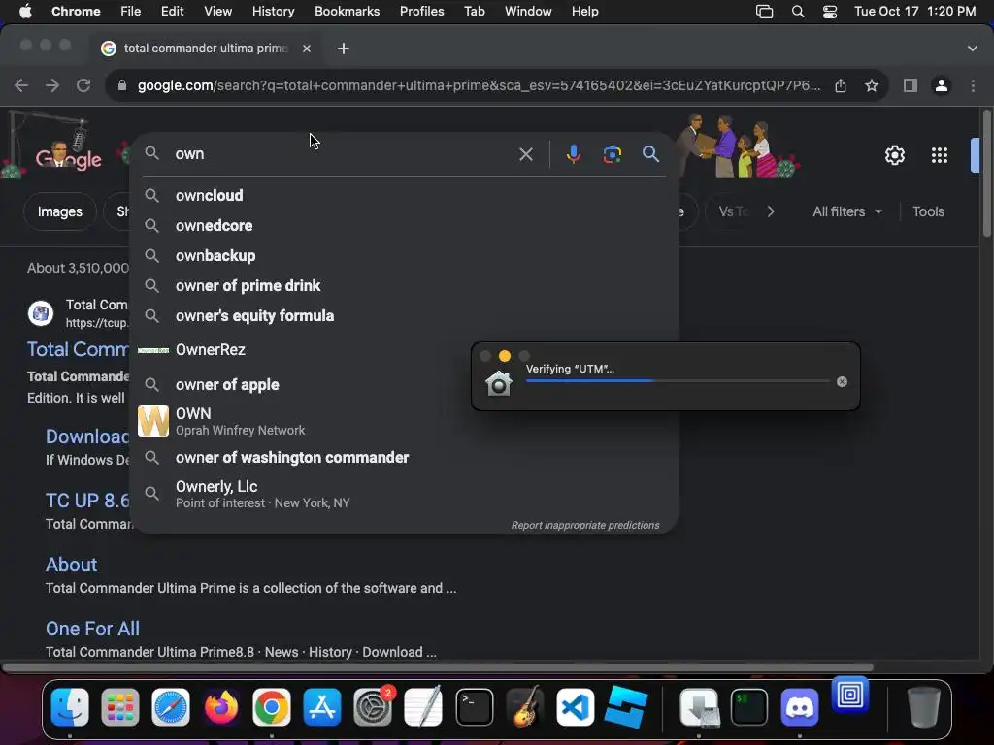Select the Images filter chip
This screenshot has height=745, width=994.
[59, 211]
